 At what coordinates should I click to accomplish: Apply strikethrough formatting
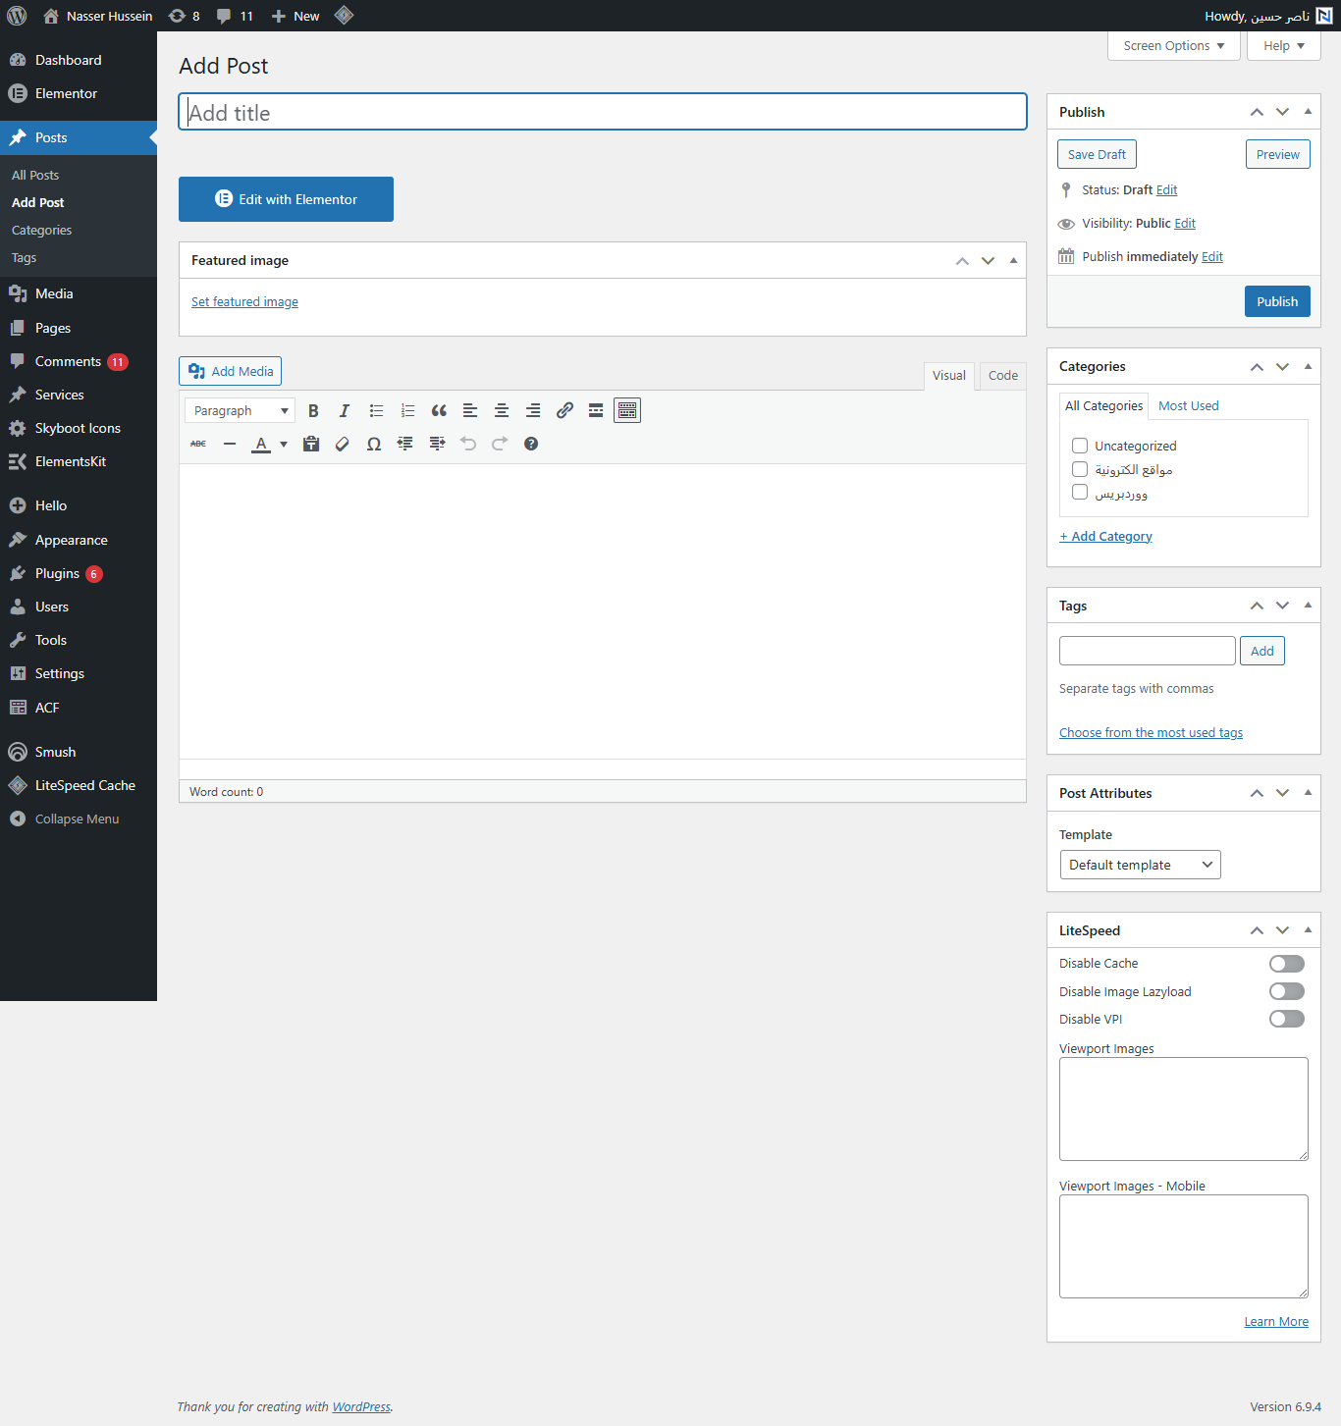pos(198,444)
